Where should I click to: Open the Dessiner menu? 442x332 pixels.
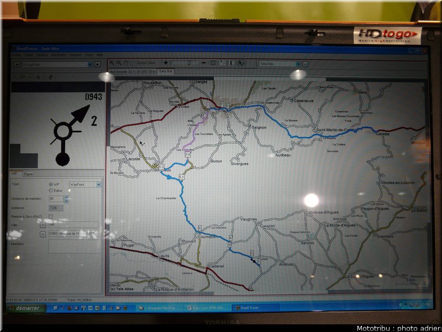coord(75,55)
